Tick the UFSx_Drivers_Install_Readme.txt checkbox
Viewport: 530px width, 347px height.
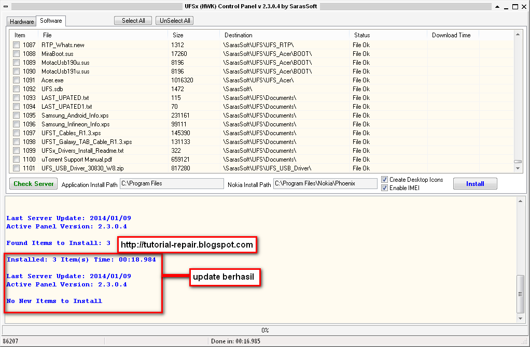(16, 151)
